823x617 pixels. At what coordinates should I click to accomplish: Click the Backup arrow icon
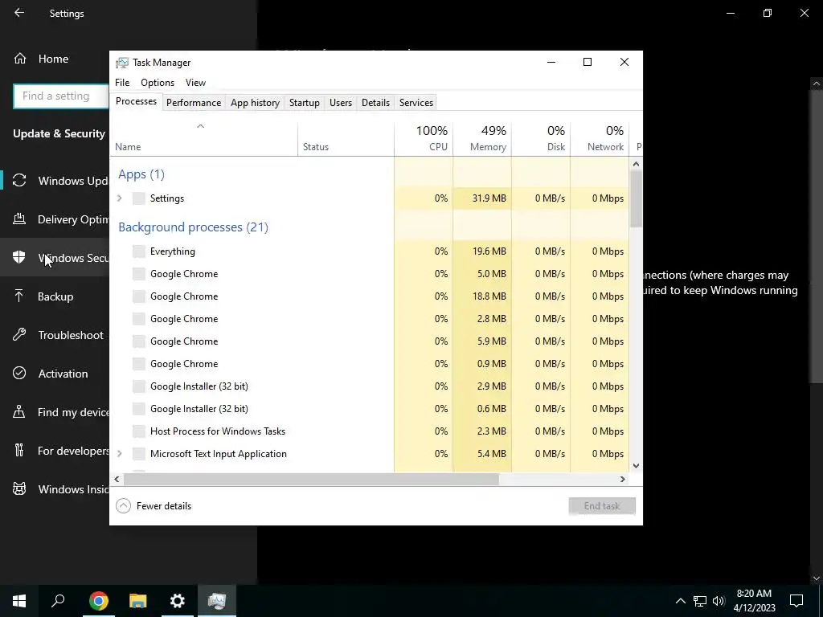19,296
